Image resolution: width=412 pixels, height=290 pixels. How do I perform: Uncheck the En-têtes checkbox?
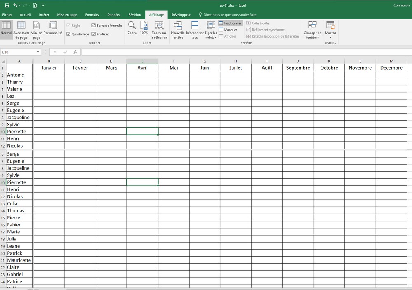point(94,34)
